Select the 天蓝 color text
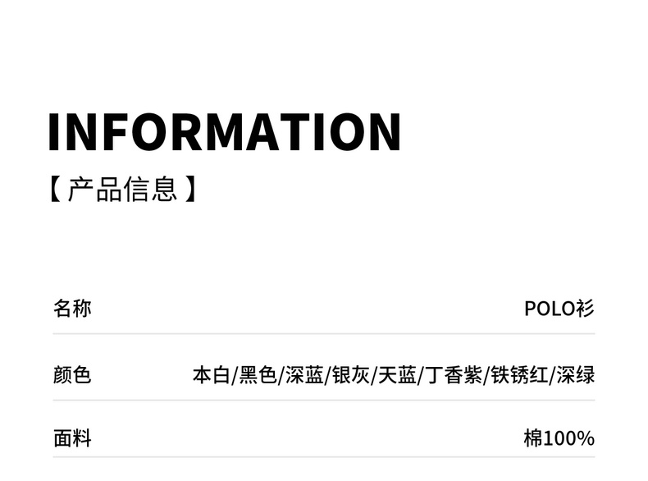The height and width of the screenshot is (481, 648). click(x=397, y=376)
